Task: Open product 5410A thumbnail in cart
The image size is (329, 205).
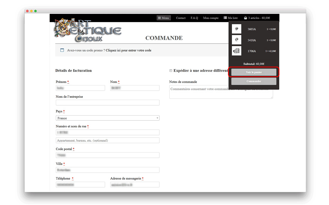Action: pyautogui.click(x=236, y=40)
